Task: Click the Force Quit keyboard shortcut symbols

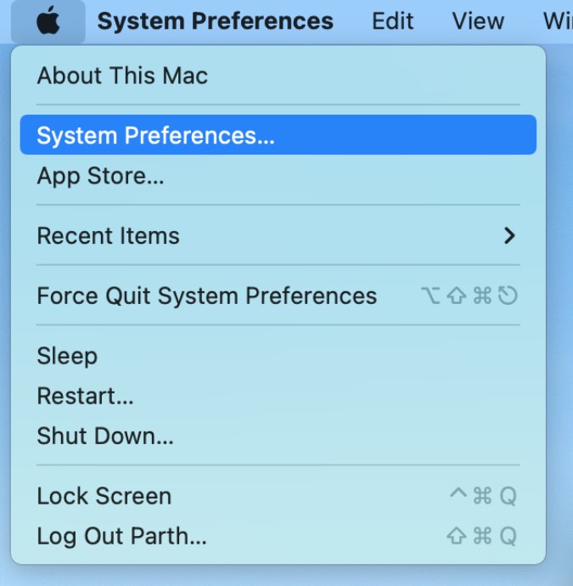Action: [x=469, y=296]
